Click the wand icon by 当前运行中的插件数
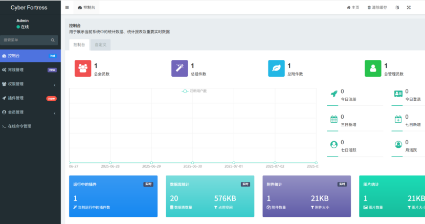Image resolution: width=425 pixels, height=224 pixels. click(x=75, y=208)
